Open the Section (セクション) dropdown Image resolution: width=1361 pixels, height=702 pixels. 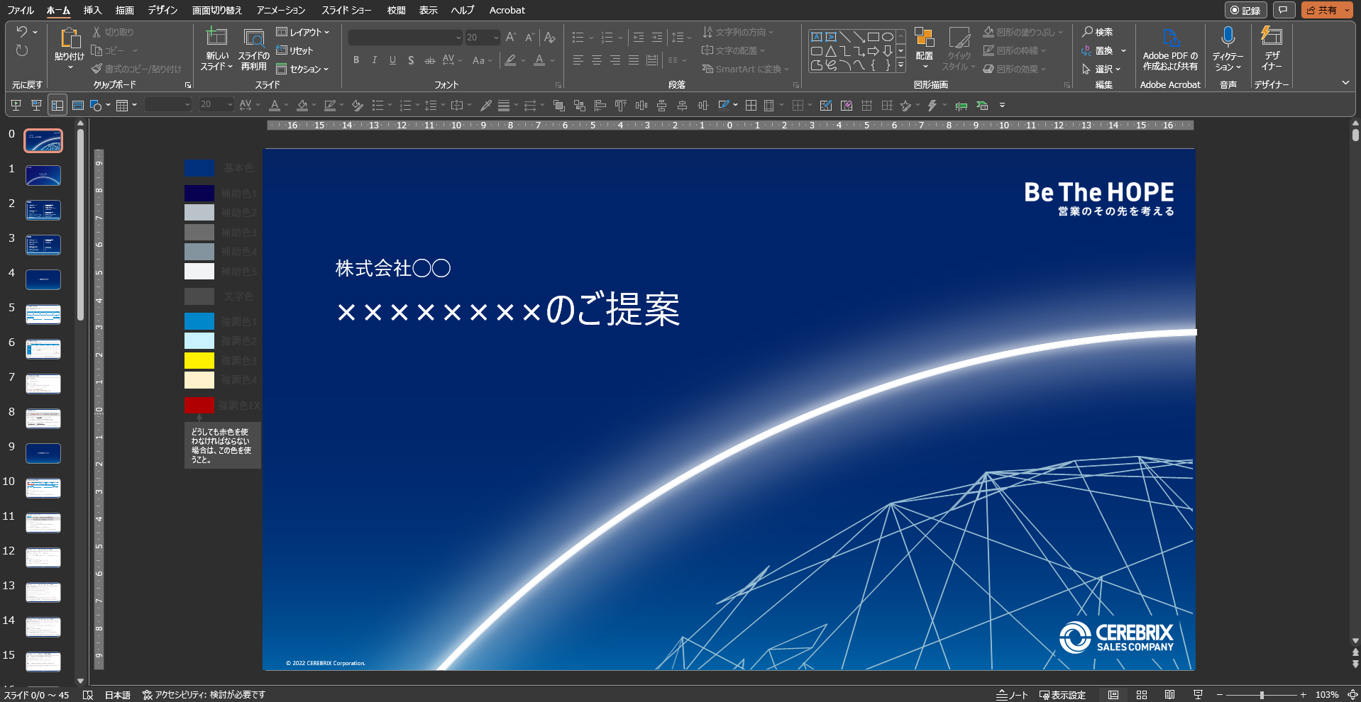[x=303, y=69]
